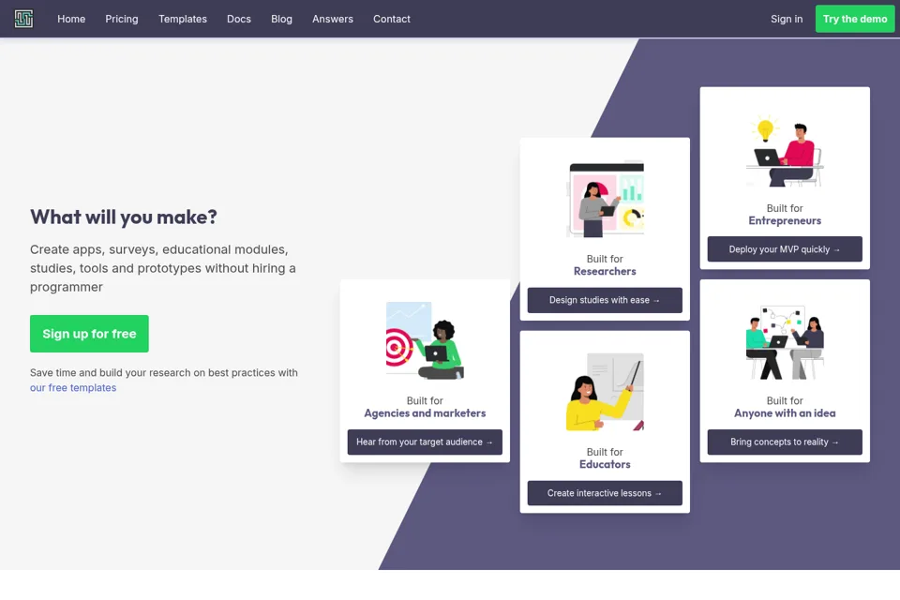
Task: Click Create interactive lessons button
Action: 605,493
